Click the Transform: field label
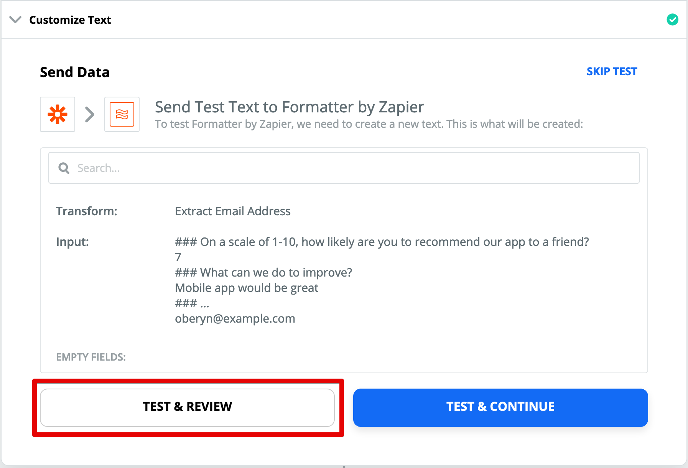 point(87,211)
